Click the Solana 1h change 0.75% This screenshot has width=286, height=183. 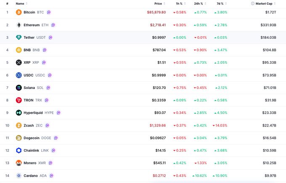(x=180, y=88)
